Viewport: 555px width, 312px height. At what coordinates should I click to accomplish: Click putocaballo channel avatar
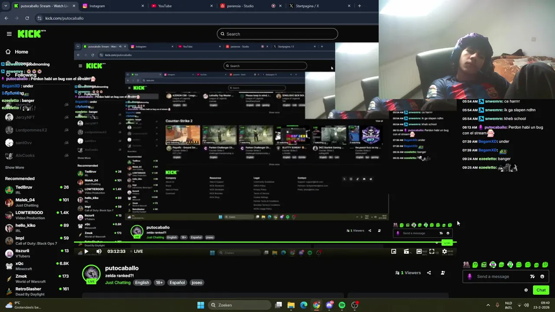click(91, 273)
